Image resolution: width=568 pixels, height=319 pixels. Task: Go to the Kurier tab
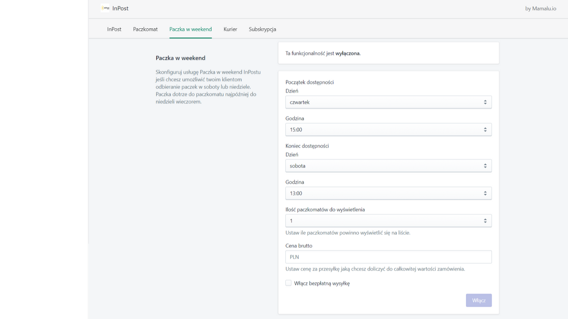click(x=230, y=29)
